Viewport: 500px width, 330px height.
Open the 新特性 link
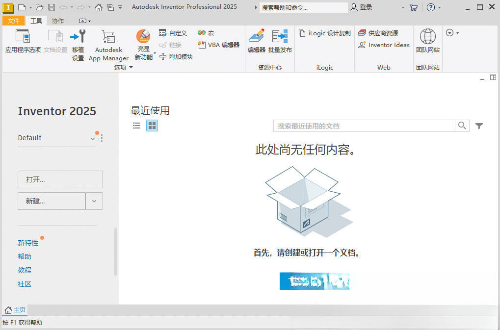pyautogui.click(x=28, y=243)
